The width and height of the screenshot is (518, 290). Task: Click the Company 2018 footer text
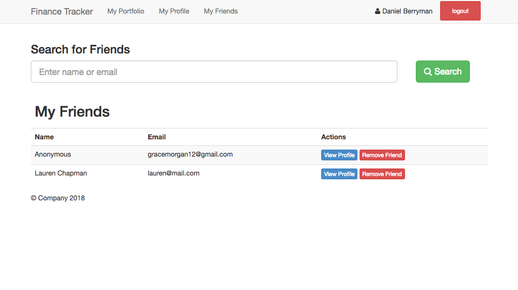click(x=58, y=198)
